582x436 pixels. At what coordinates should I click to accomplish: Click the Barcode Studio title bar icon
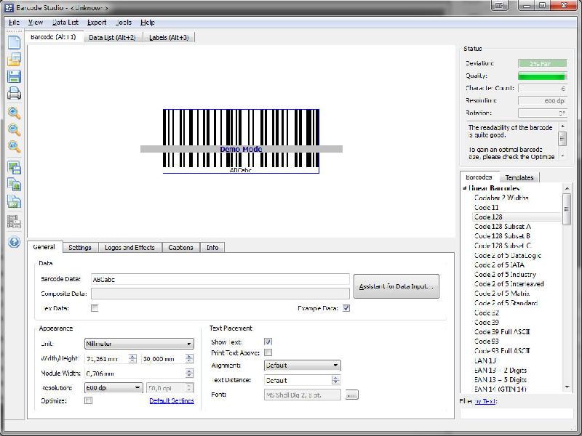[x=9, y=7]
